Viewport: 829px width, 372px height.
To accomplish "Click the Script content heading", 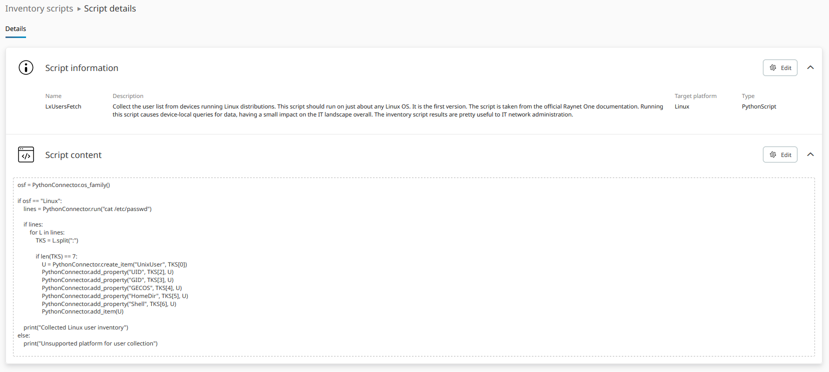I will (73, 155).
